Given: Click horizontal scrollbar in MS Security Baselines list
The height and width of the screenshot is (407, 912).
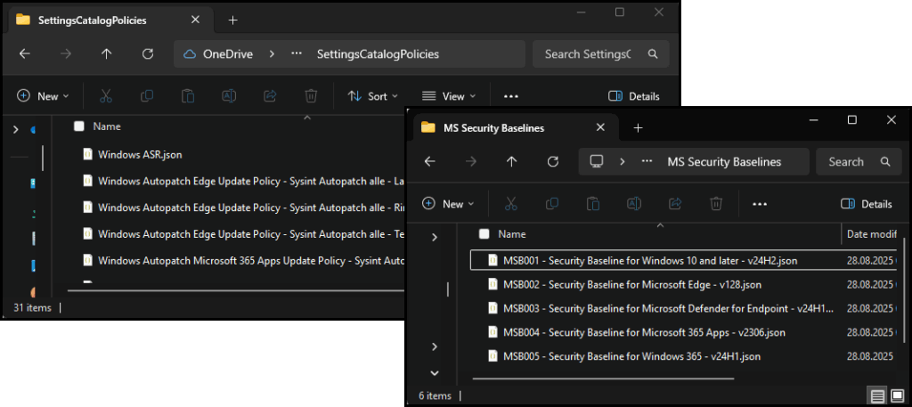Looking at the screenshot, I should pyautogui.click(x=603, y=379).
